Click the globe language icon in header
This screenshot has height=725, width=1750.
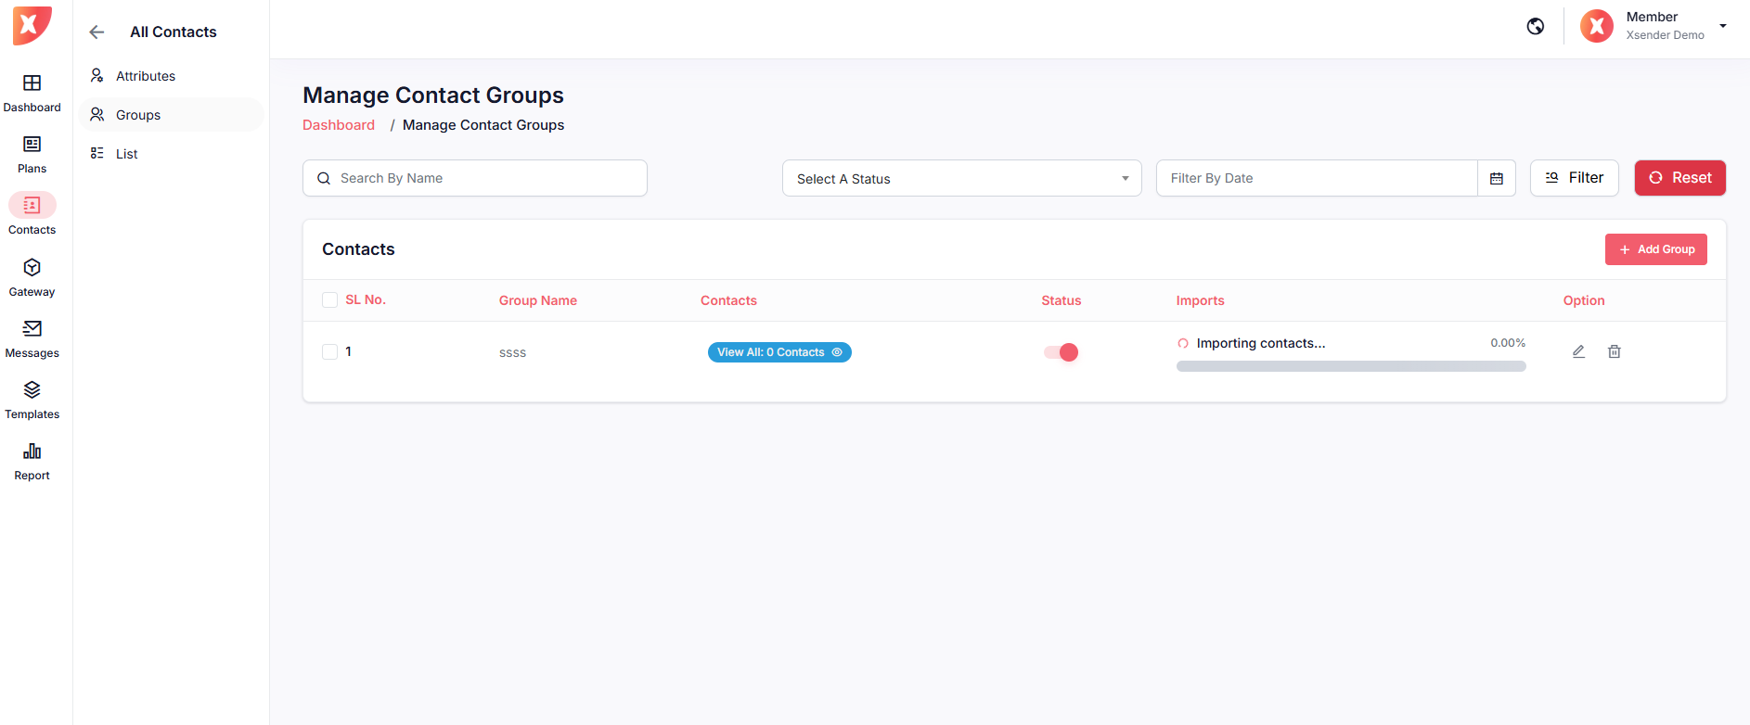tap(1536, 26)
